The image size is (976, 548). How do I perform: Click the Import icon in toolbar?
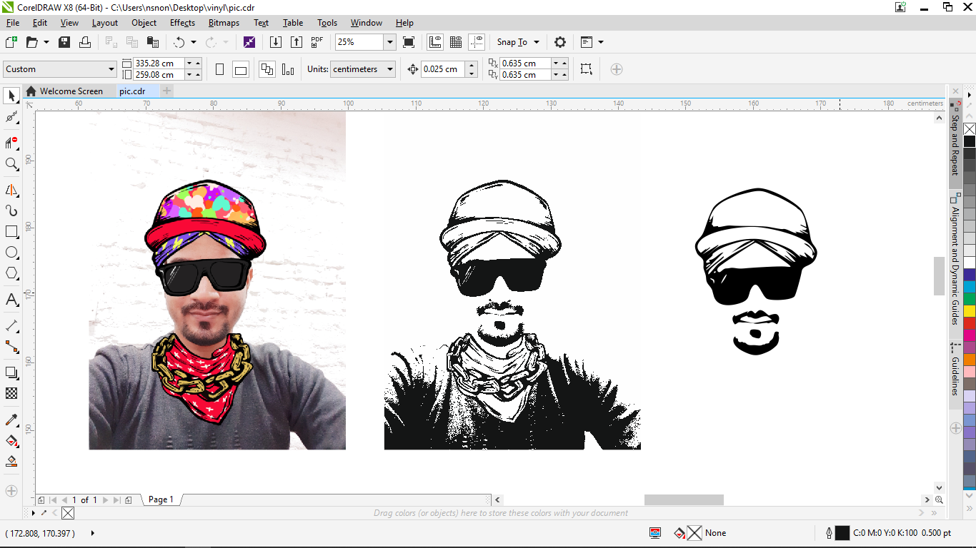click(x=276, y=42)
